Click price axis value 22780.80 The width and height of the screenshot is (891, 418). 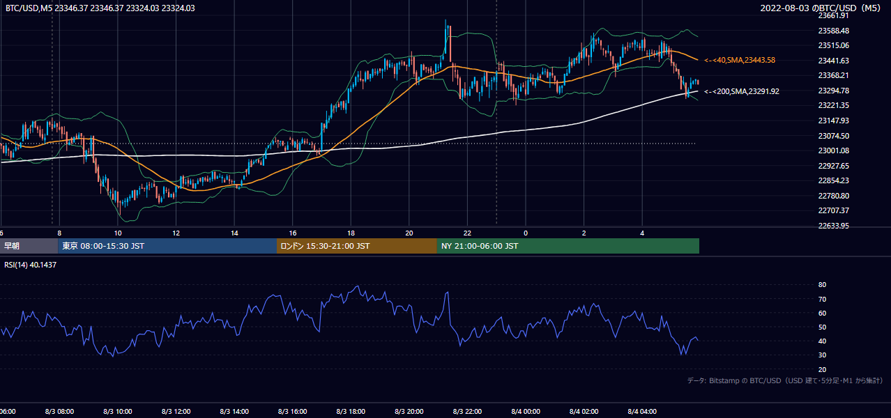pyautogui.click(x=833, y=196)
